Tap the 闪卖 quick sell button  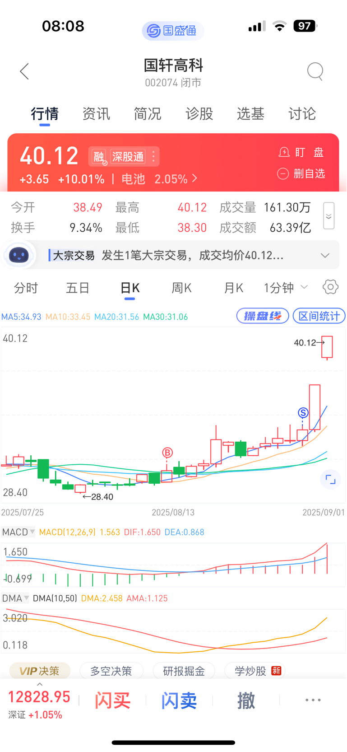coord(179,701)
